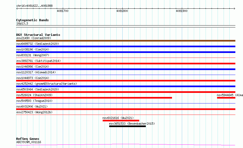Click the blue nsv1046986 variant bar
The width and height of the screenshot is (243, 148).
pos(126,69)
